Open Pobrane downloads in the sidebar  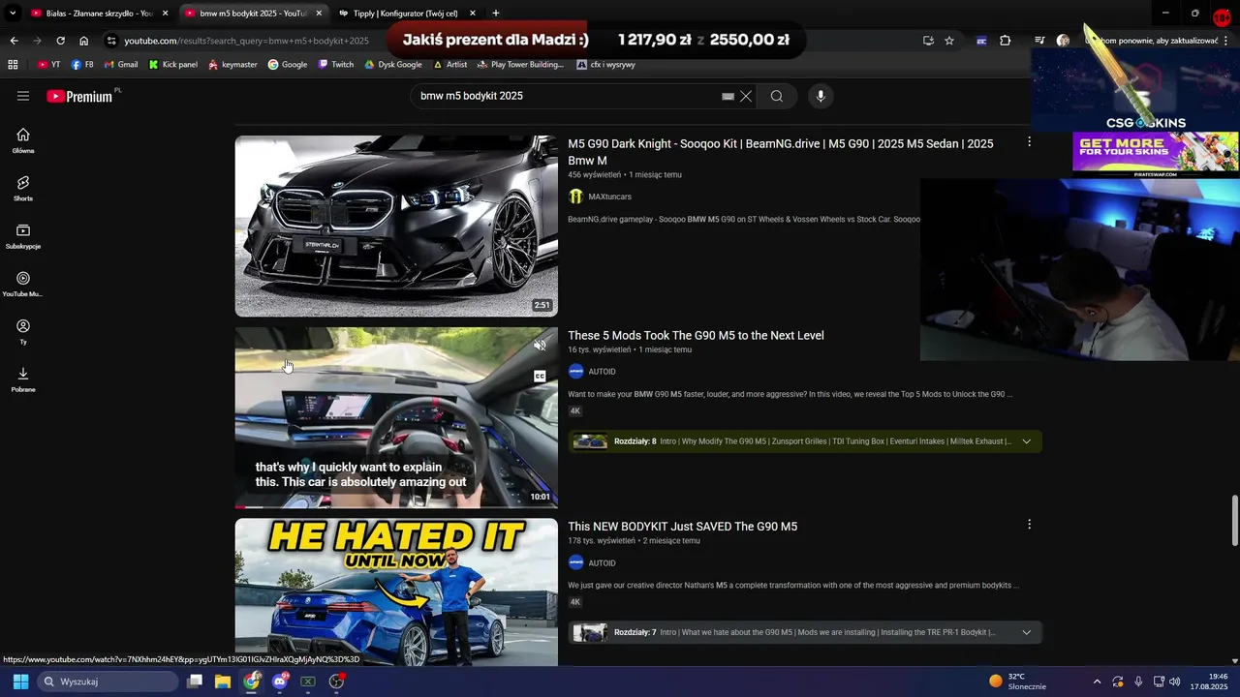23,379
